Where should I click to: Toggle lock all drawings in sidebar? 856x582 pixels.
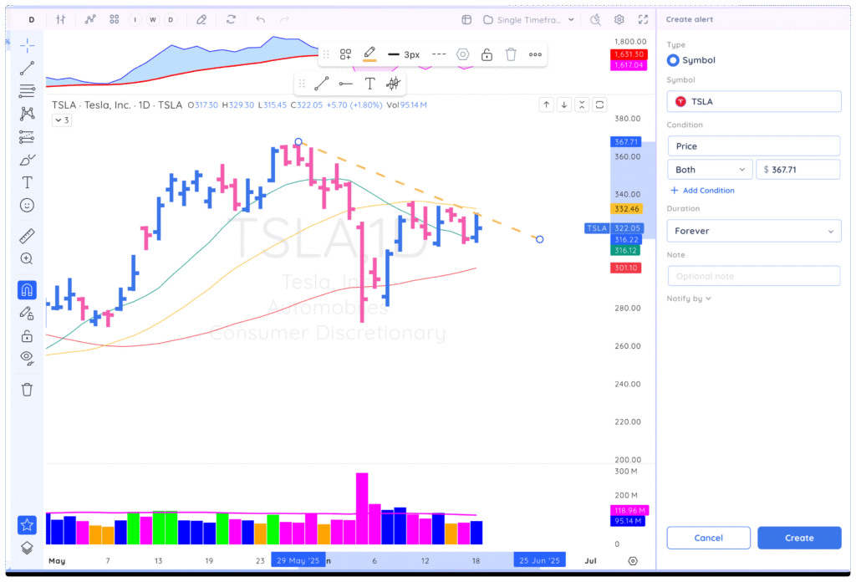(27, 336)
